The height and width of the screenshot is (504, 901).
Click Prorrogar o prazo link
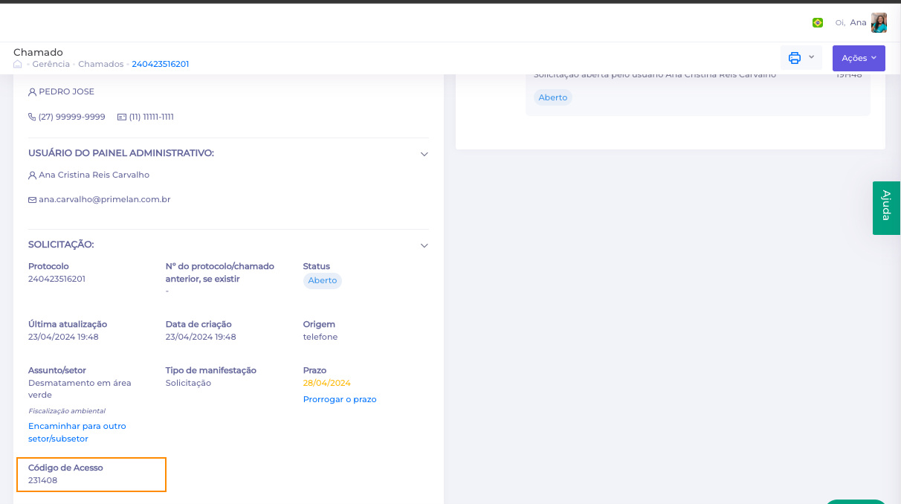[x=340, y=399]
